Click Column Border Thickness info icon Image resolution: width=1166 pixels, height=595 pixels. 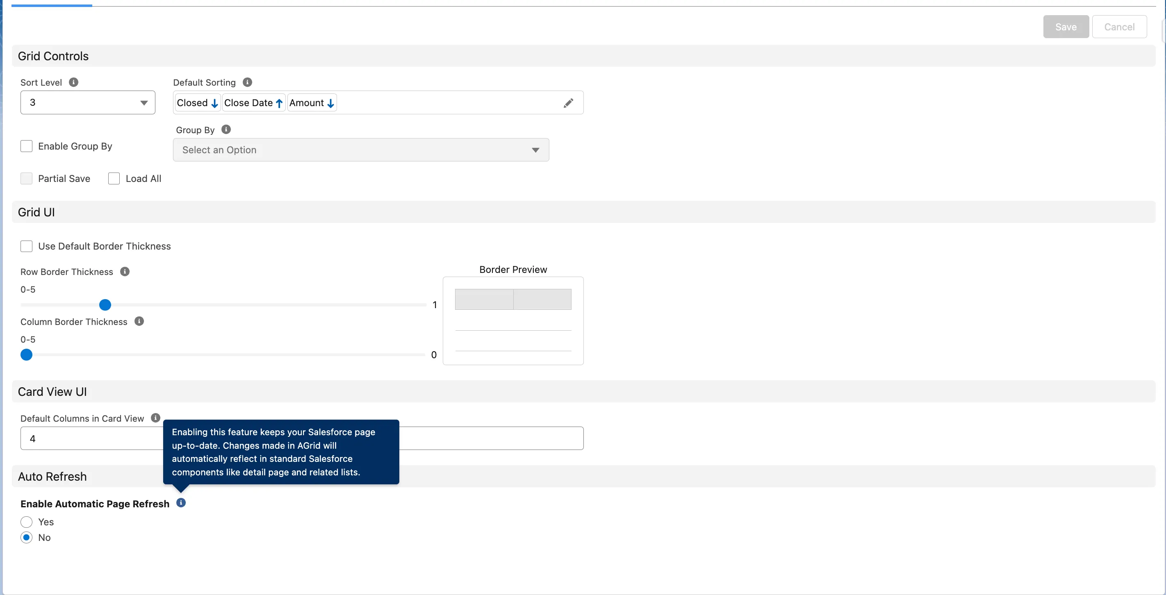(x=139, y=321)
